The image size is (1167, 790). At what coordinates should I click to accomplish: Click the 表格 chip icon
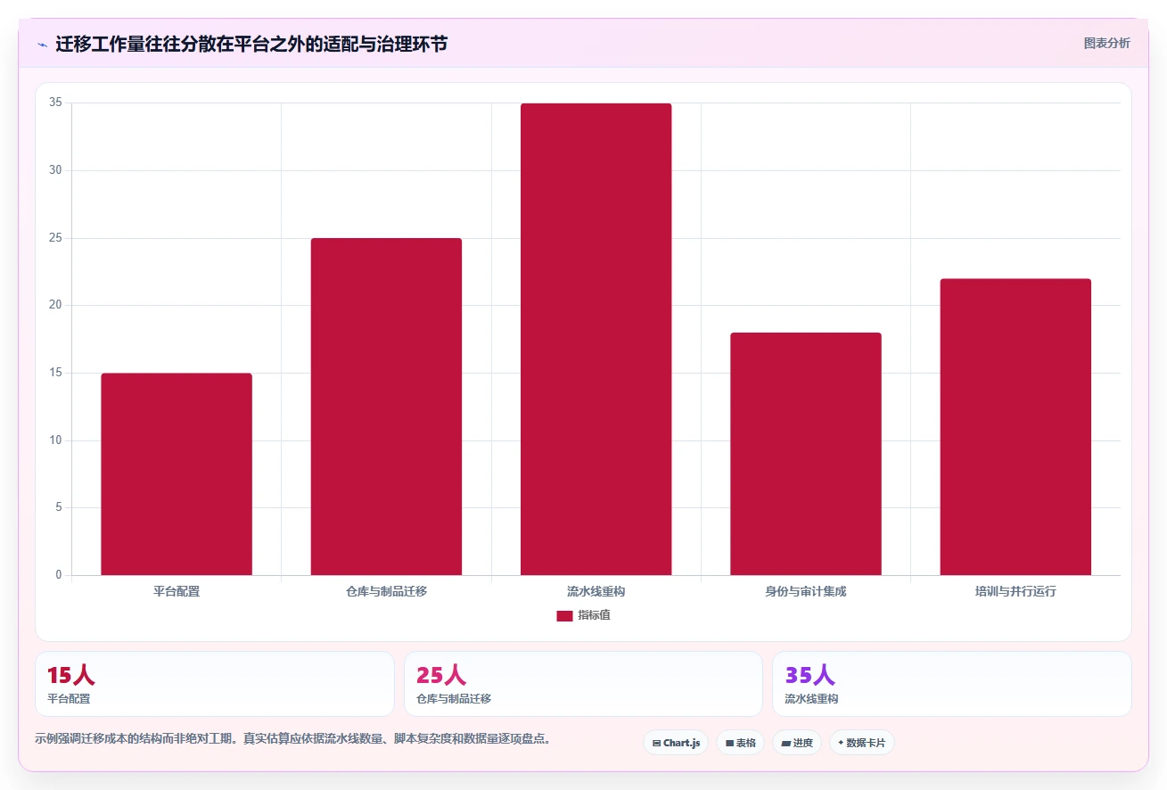point(729,743)
